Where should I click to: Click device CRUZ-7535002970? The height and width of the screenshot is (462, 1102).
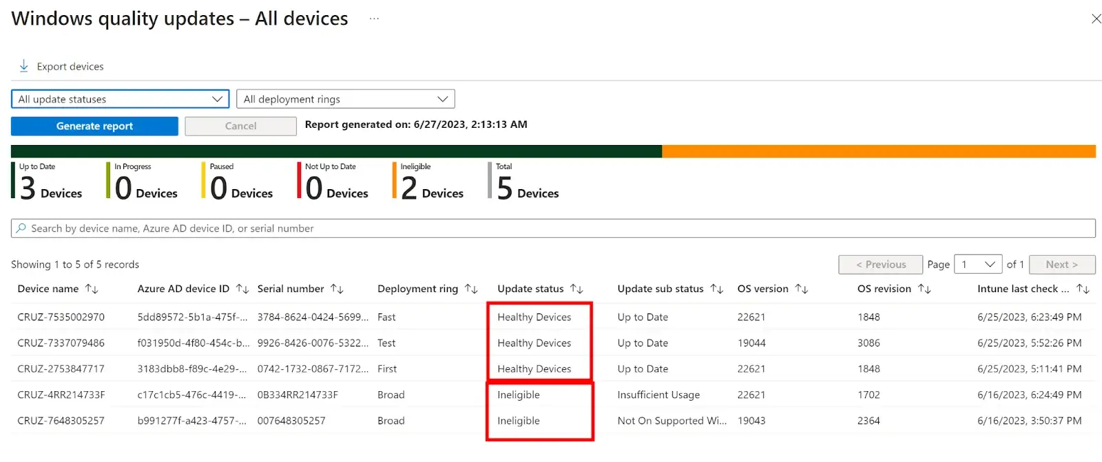pyautogui.click(x=61, y=317)
